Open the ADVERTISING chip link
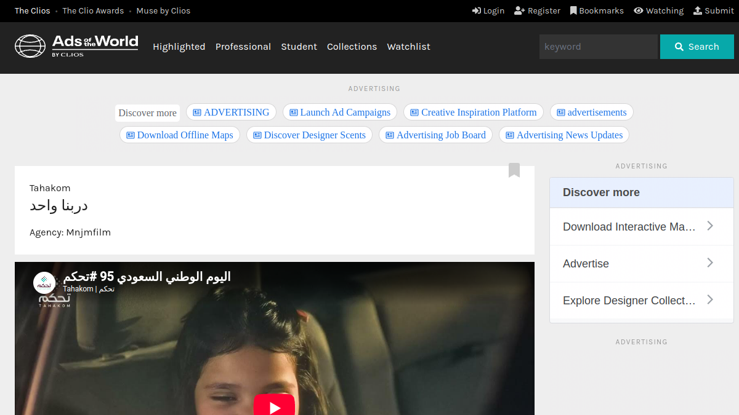The width and height of the screenshot is (739, 415). [x=231, y=113]
